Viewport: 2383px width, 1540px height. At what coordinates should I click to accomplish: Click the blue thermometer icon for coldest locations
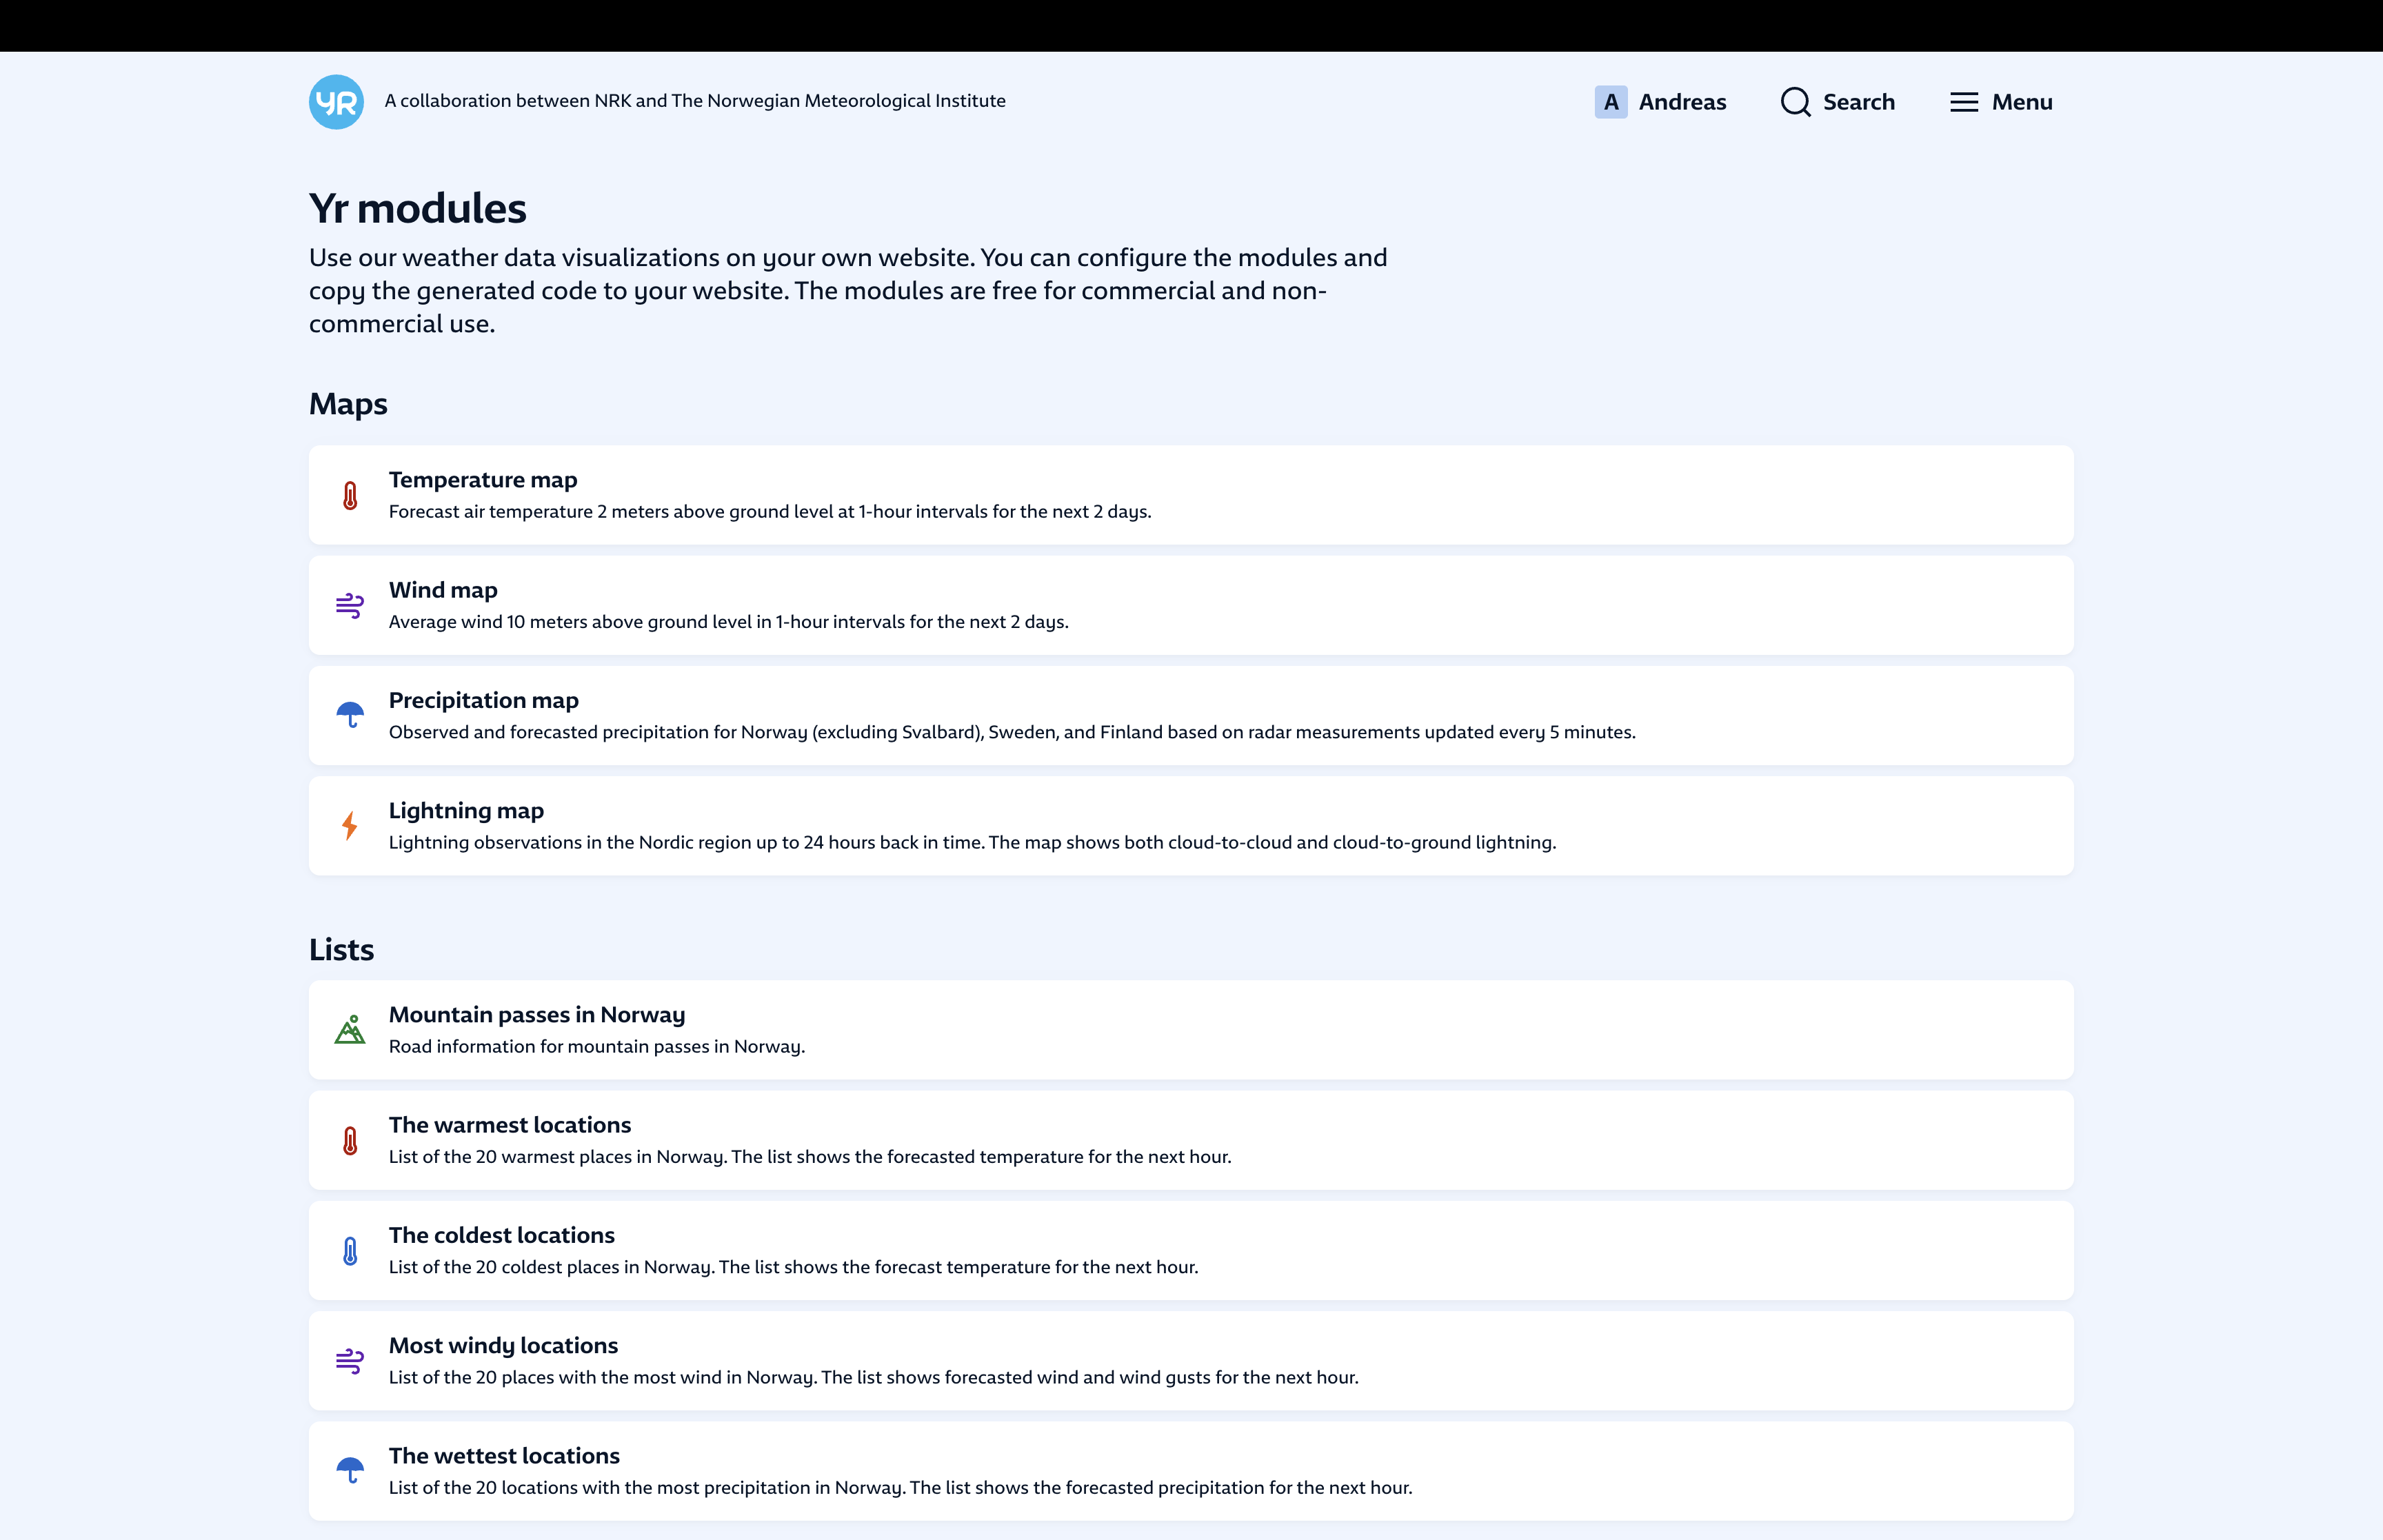350,1251
